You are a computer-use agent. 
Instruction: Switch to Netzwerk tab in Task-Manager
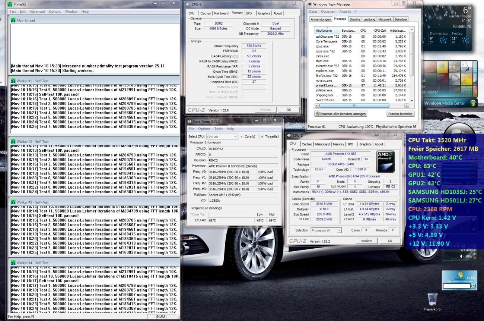tap(385, 19)
